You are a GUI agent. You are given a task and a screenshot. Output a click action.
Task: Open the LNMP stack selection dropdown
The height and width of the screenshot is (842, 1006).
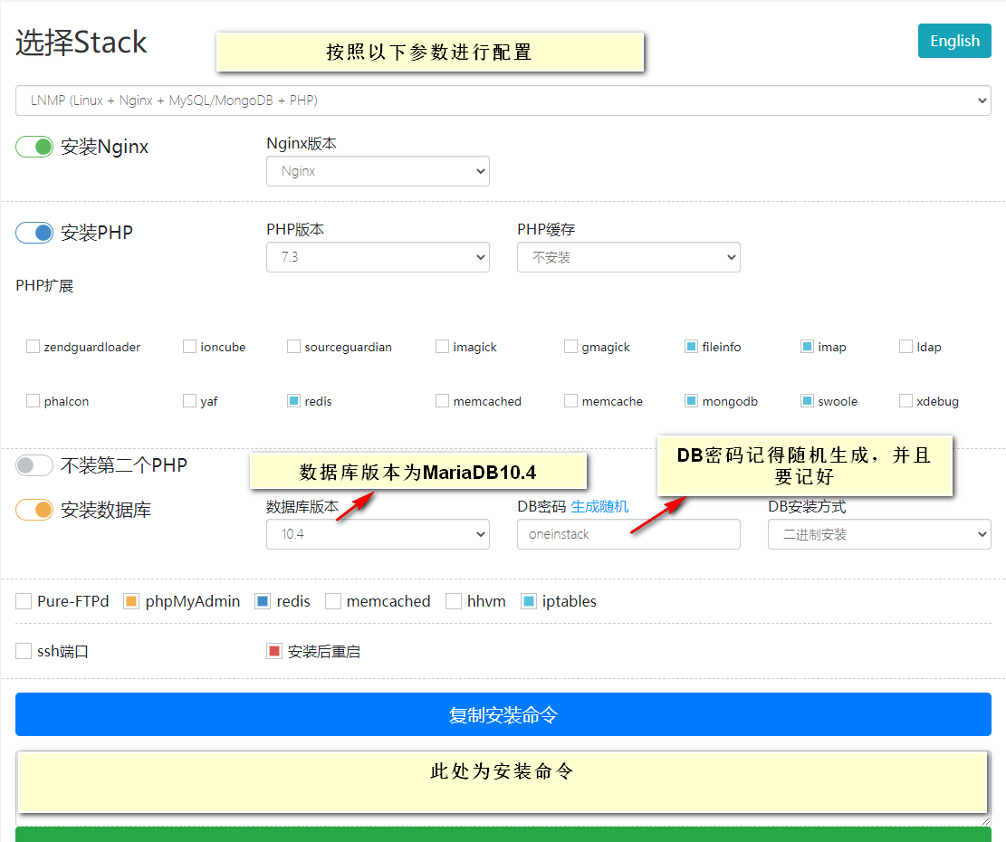click(x=503, y=100)
